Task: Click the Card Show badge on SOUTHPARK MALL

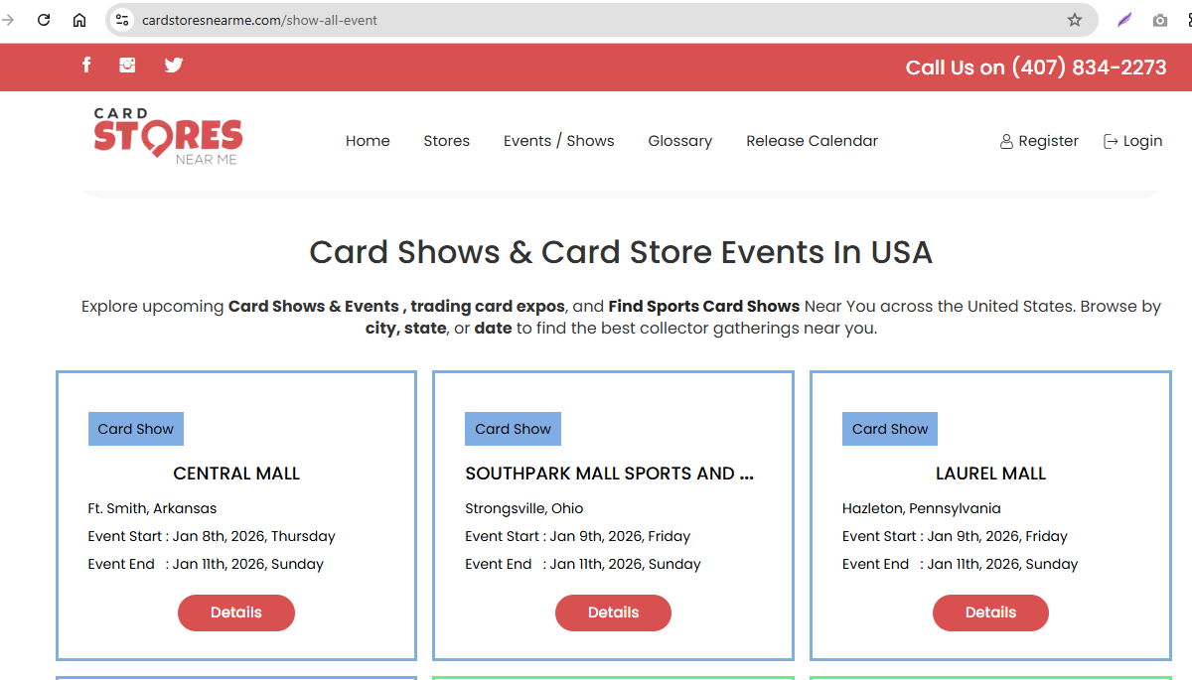Action: [513, 428]
